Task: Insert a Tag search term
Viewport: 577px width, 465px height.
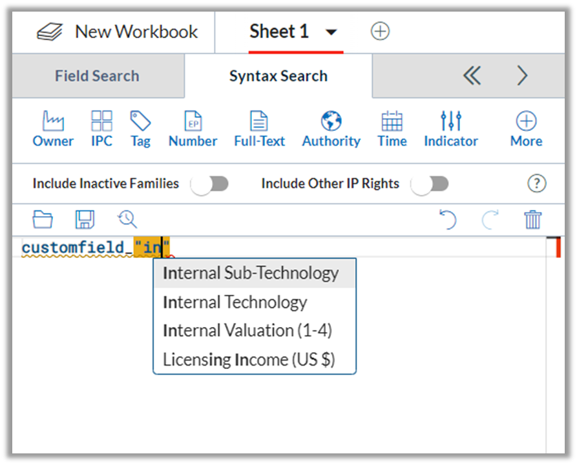Action: (x=140, y=121)
